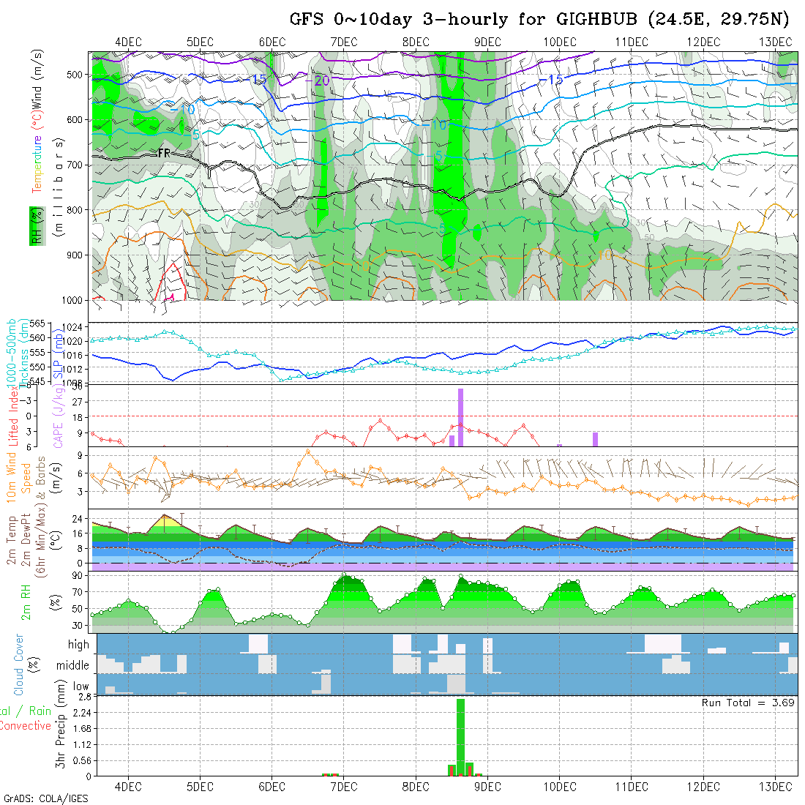Click the 13DEC label on the top axis
The height and width of the screenshot is (805, 805).
coord(775,42)
